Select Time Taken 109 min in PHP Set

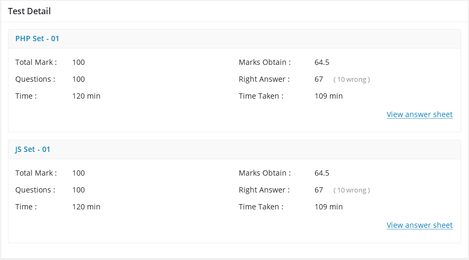point(328,96)
